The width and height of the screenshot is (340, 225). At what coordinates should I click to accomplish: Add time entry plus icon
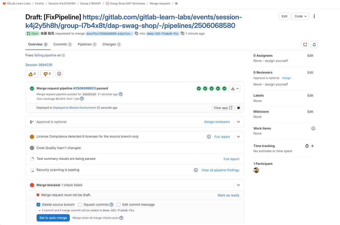(x=312, y=146)
